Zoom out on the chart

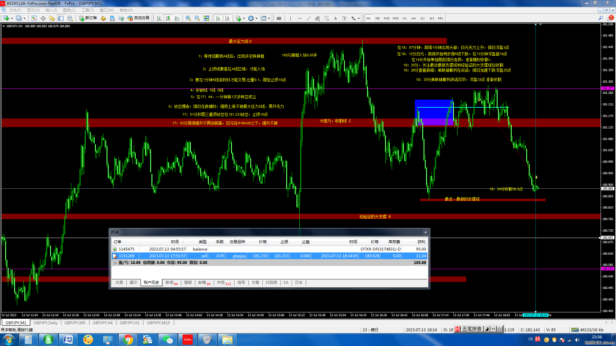click(197, 18)
